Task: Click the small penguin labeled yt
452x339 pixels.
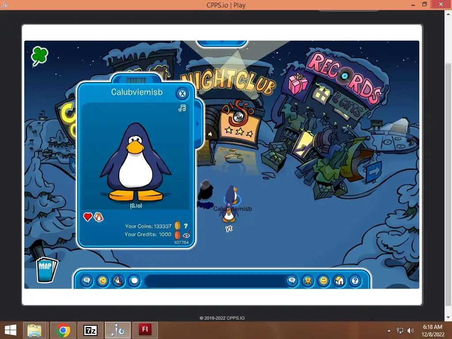Action: pos(228,215)
